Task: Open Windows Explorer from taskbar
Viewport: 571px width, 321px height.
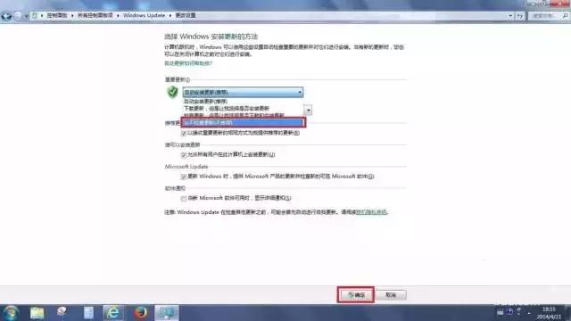Action: (x=37, y=313)
